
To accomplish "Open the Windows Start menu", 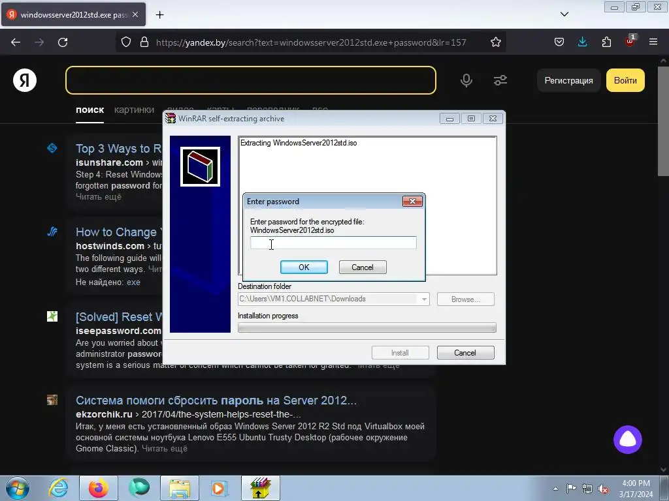I will tap(17, 488).
